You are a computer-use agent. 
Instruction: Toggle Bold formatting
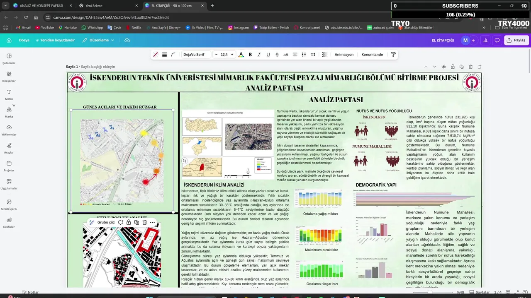click(x=250, y=55)
